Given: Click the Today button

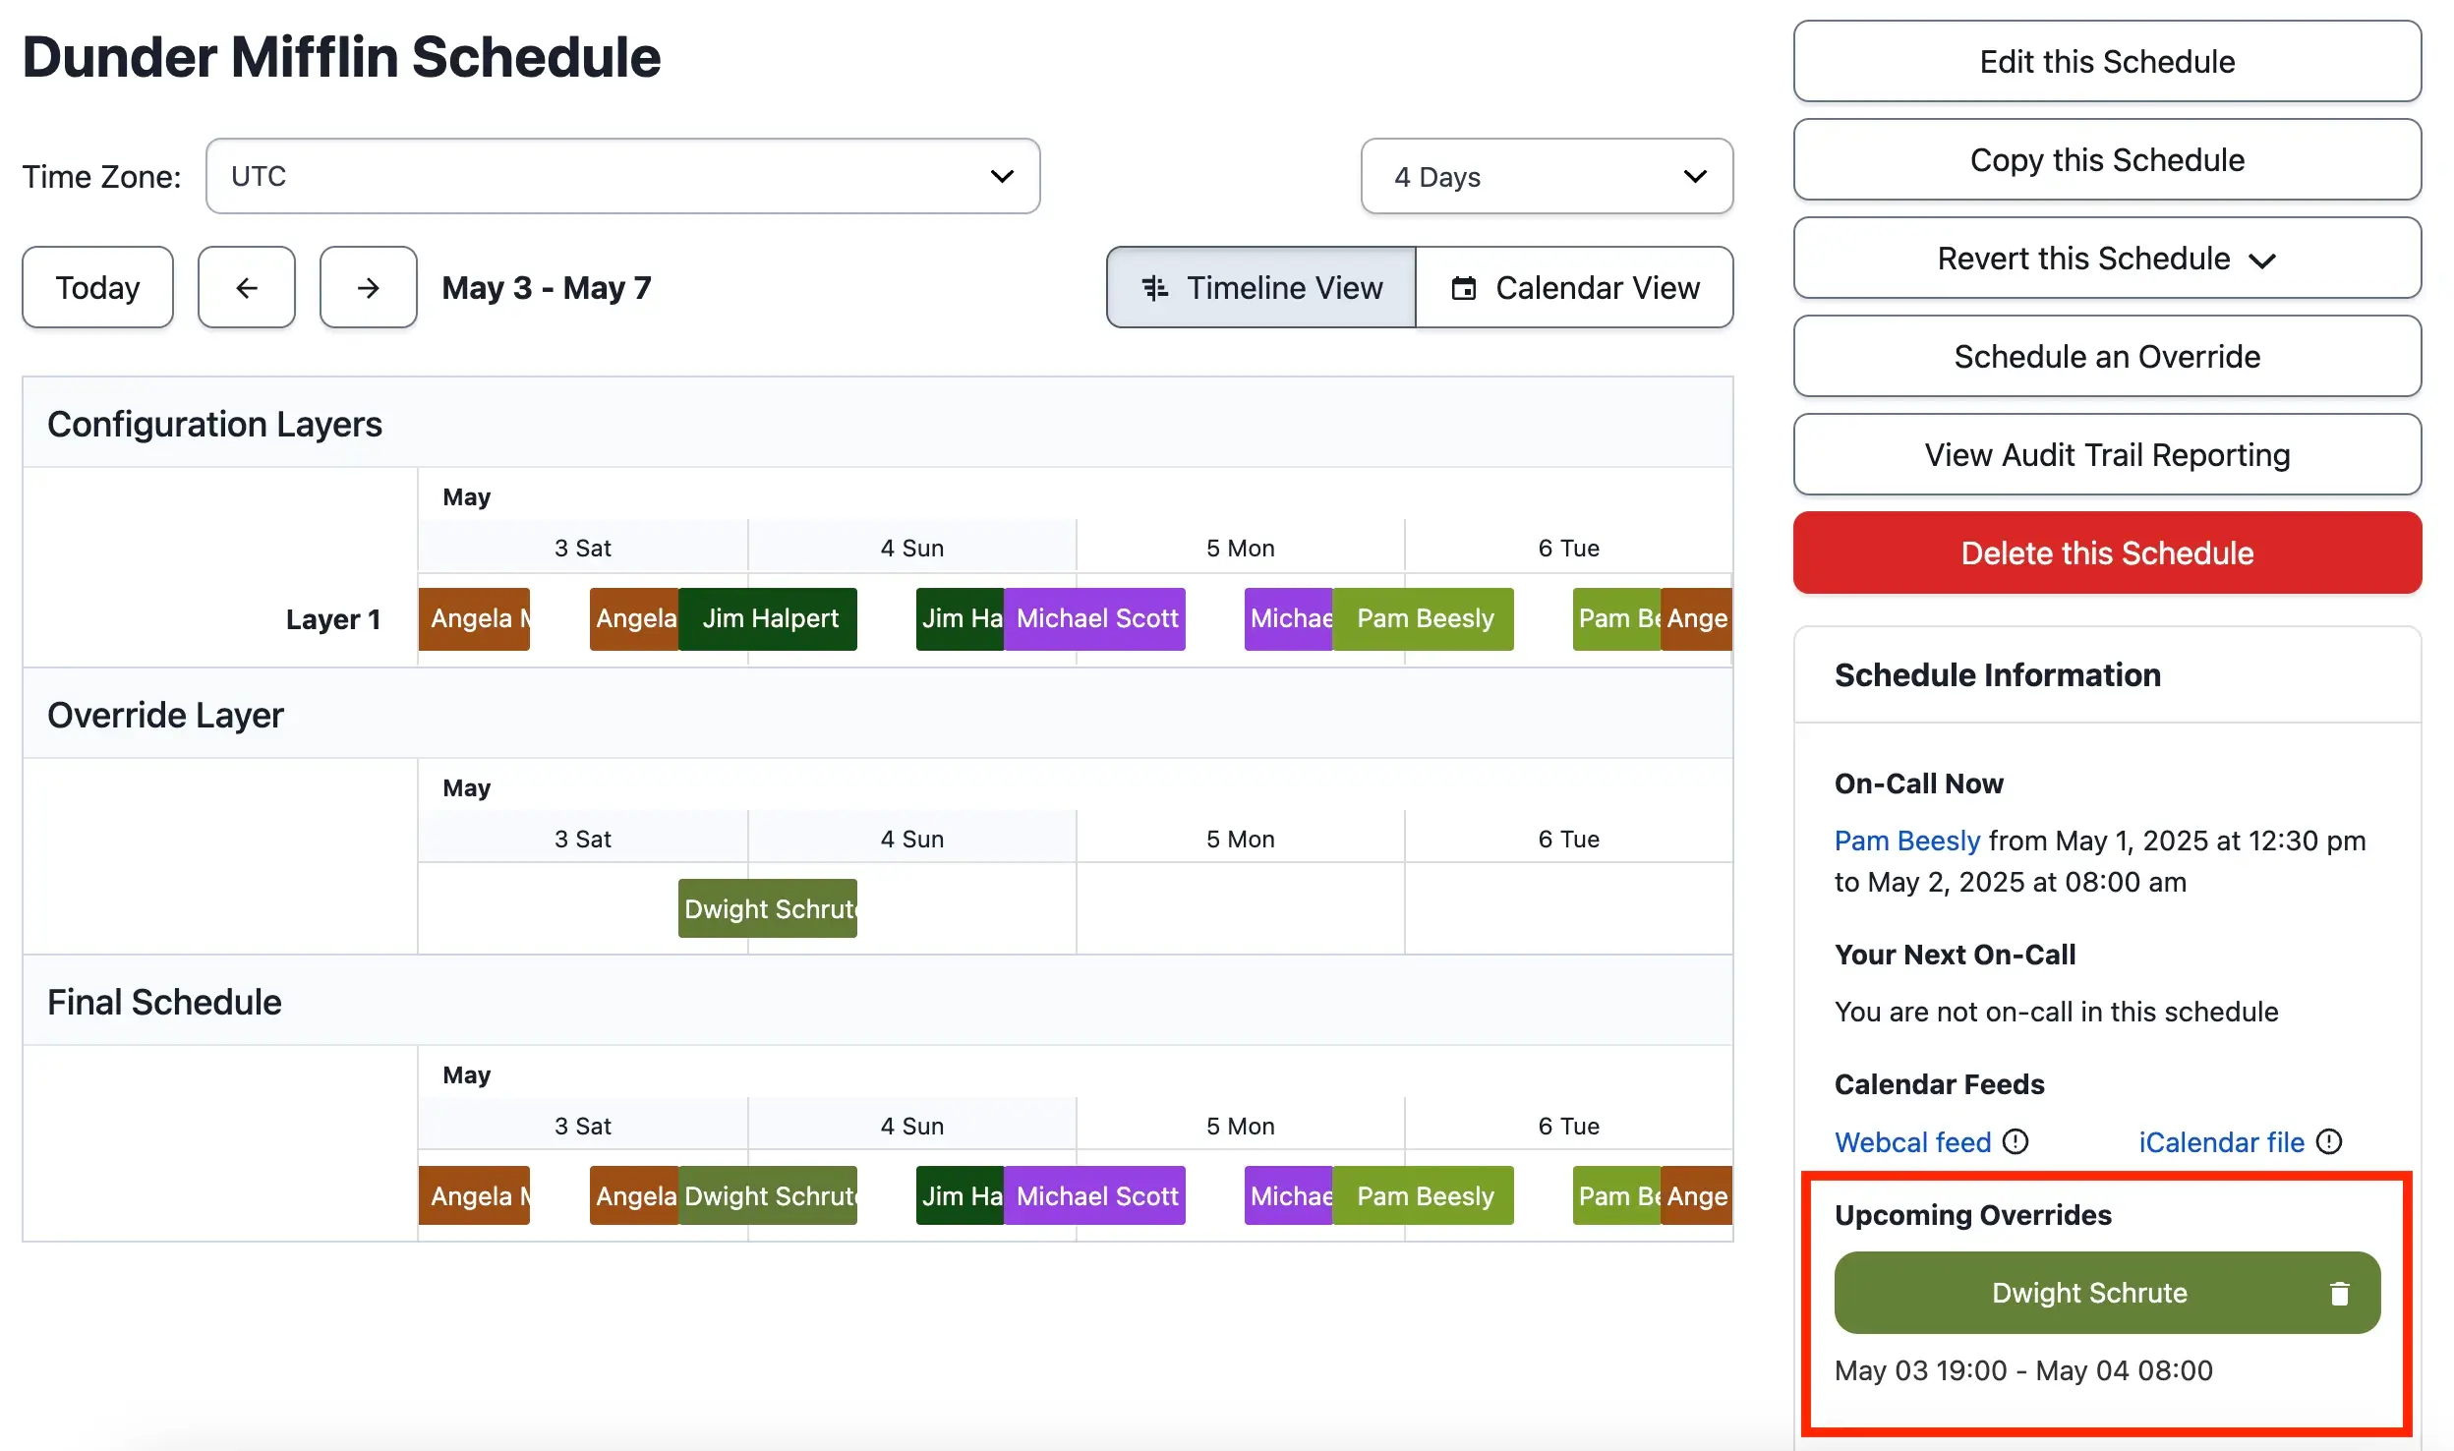Looking at the screenshot, I should 97,287.
